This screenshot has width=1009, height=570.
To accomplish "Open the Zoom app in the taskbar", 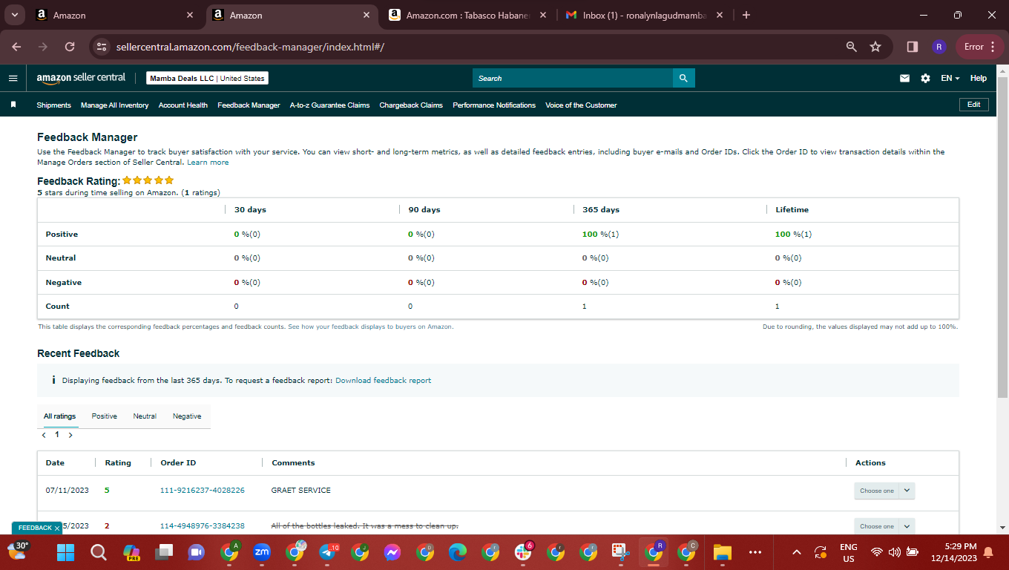I will point(262,552).
